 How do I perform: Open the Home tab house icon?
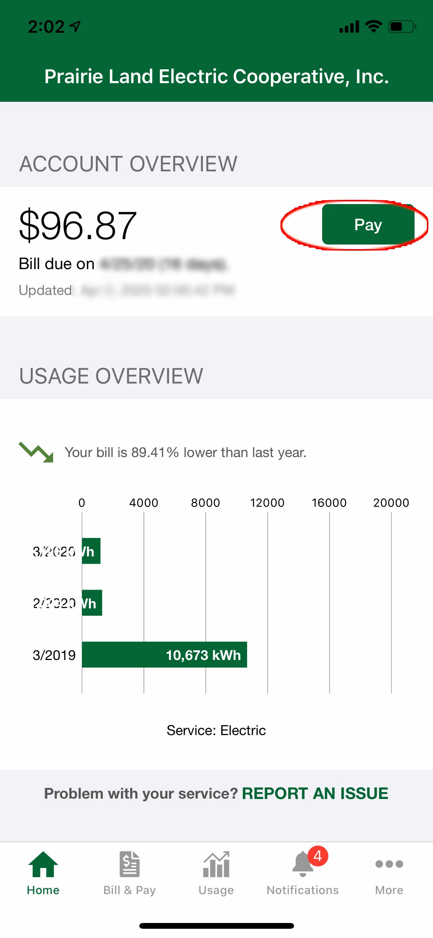(x=43, y=864)
